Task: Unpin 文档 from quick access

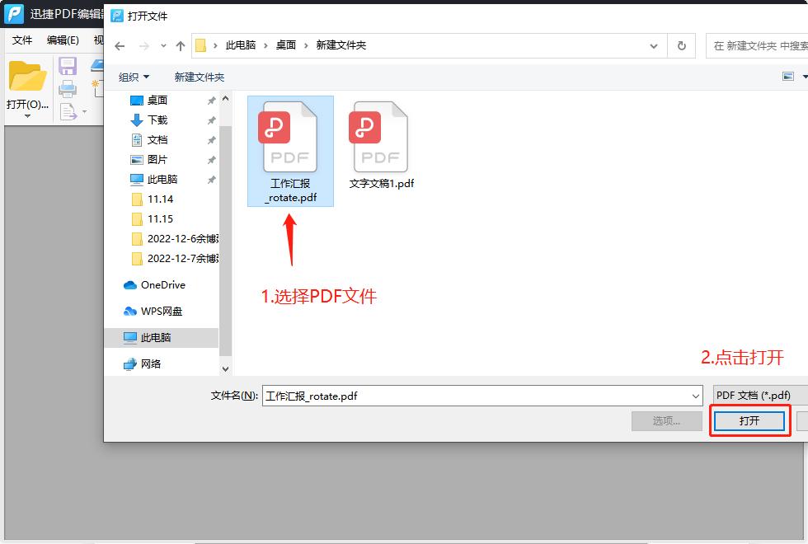Action: coord(212,140)
